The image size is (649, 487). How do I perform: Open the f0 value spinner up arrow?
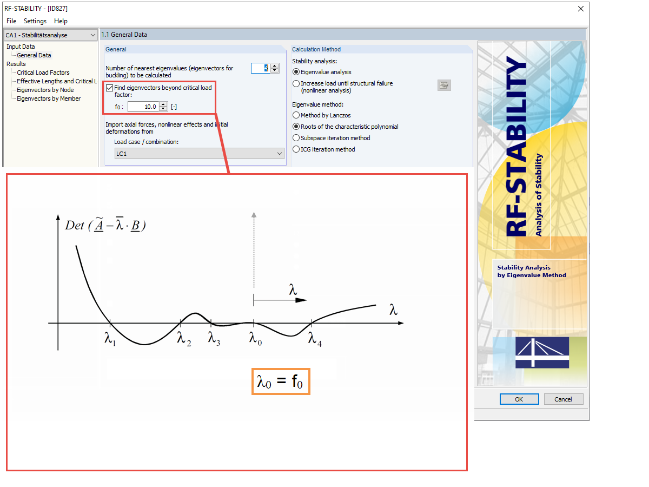(163, 104)
